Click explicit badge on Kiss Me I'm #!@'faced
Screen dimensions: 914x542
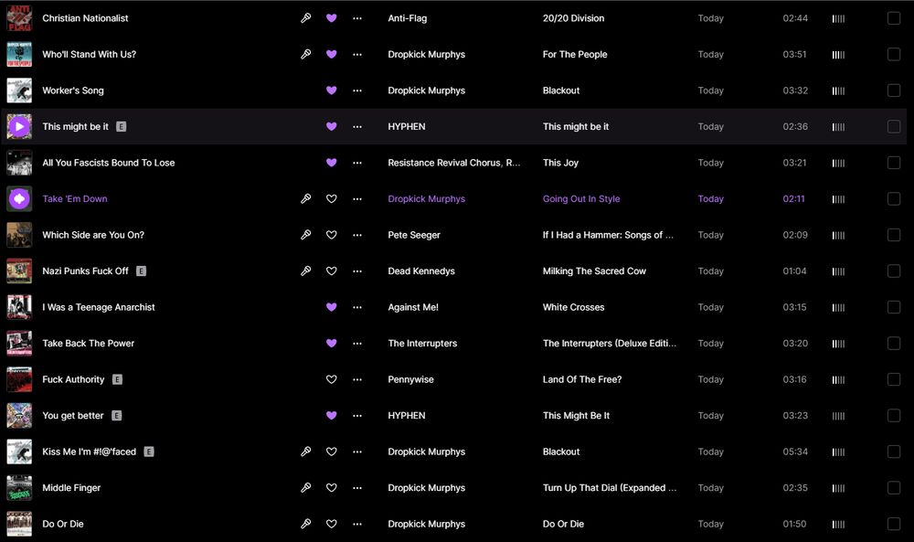pyautogui.click(x=149, y=452)
